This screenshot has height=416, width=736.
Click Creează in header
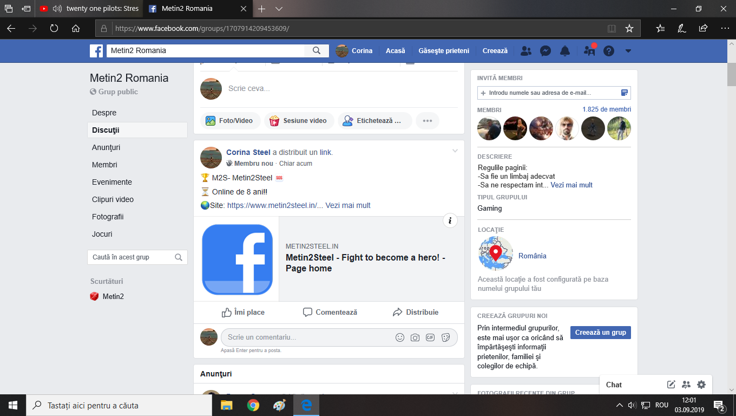495,51
